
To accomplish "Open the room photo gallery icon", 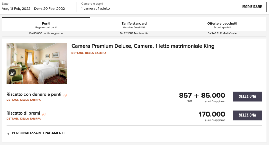I will (12, 73).
